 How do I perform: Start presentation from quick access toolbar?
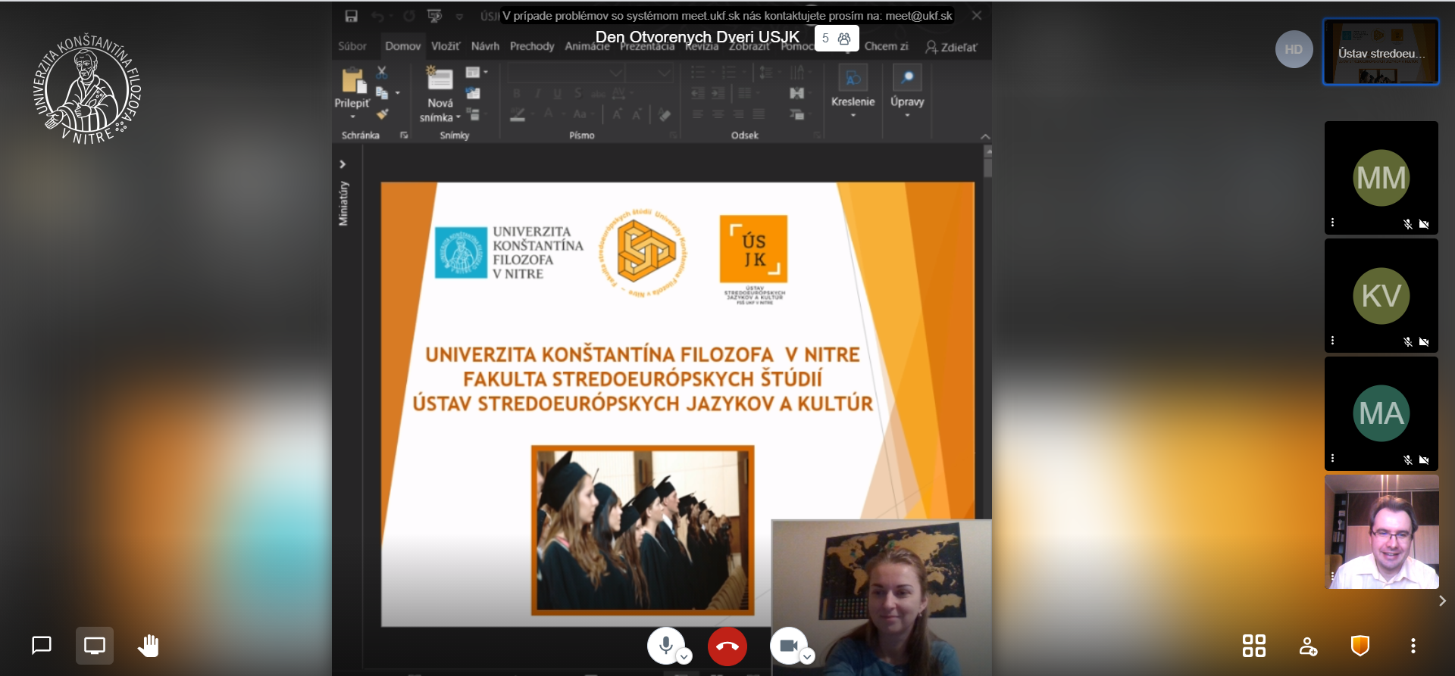434,16
